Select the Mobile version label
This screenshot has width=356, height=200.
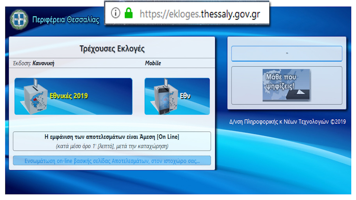153,63
